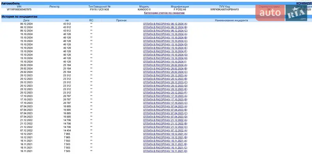Click the Наименование инцидента column header
The height and width of the screenshot is (154, 312).
pos(231,20)
